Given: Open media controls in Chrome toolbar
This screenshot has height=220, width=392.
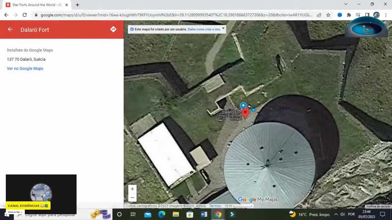Looking at the screenshot, I should (x=358, y=15).
